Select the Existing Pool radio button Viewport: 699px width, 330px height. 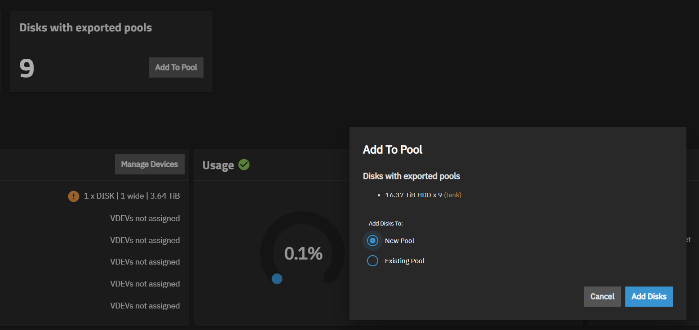372,261
